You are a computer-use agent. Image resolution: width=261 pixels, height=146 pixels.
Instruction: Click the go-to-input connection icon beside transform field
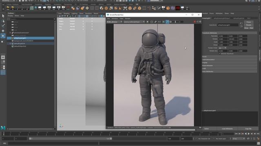(241, 24)
